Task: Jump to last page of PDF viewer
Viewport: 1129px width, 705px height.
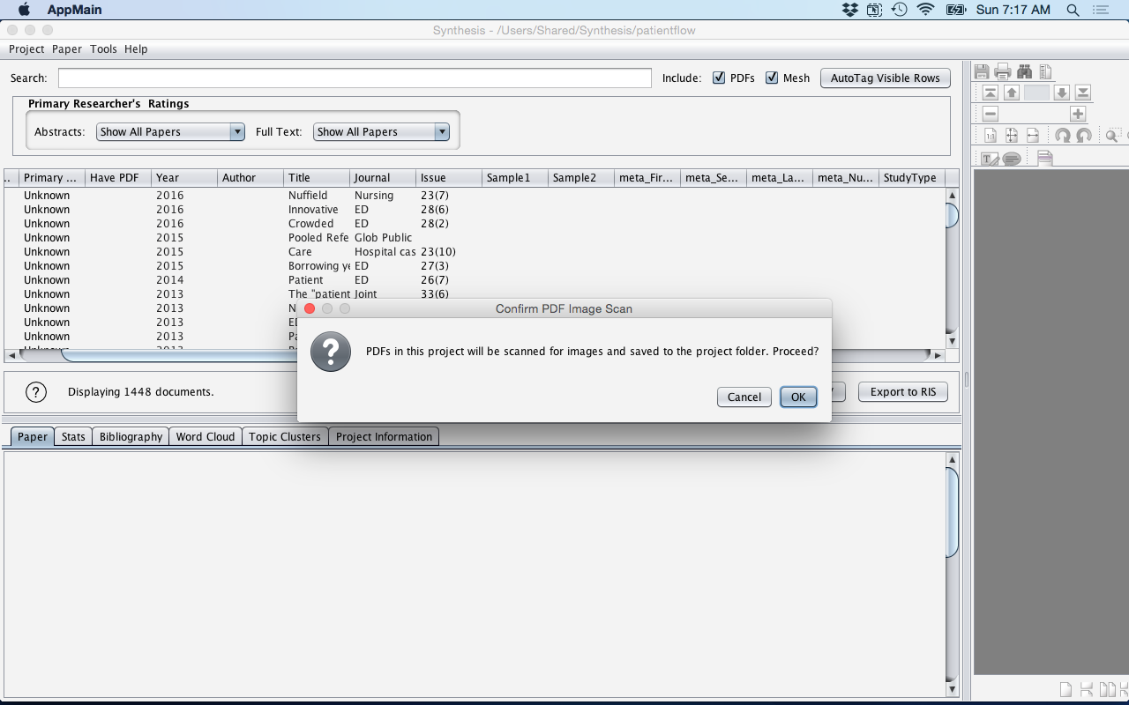Action: pyautogui.click(x=1083, y=93)
